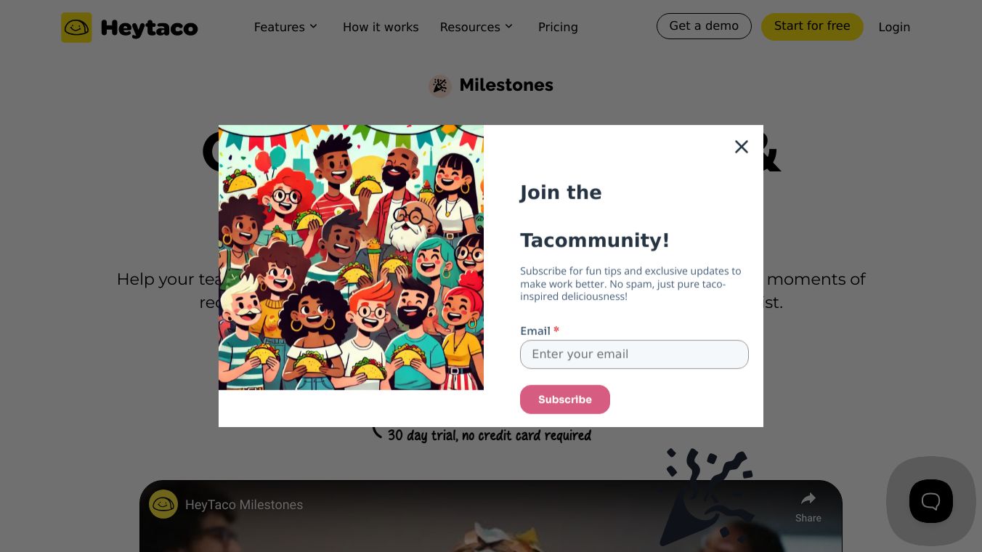Close the Join the Tacommunity popup
Viewport: 982px width, 552px height.
click(x=741, y=147)
